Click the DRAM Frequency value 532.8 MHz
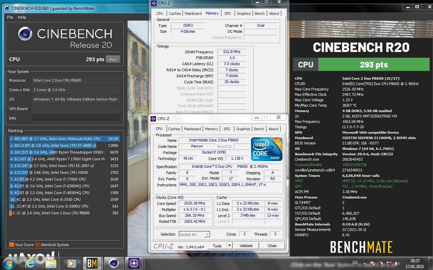This screenshot has width=433, height=270. pos(232,52)
